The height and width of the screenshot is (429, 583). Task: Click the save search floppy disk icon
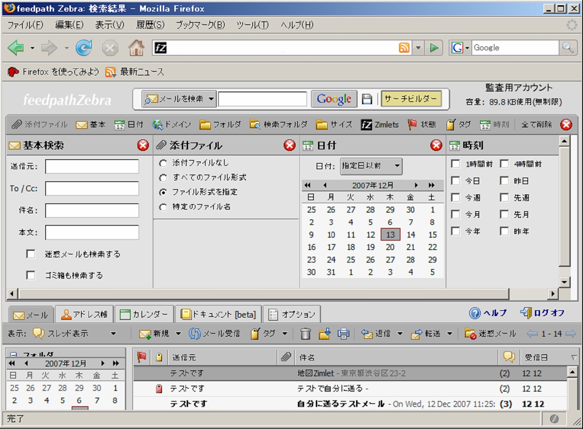point(367,99)
